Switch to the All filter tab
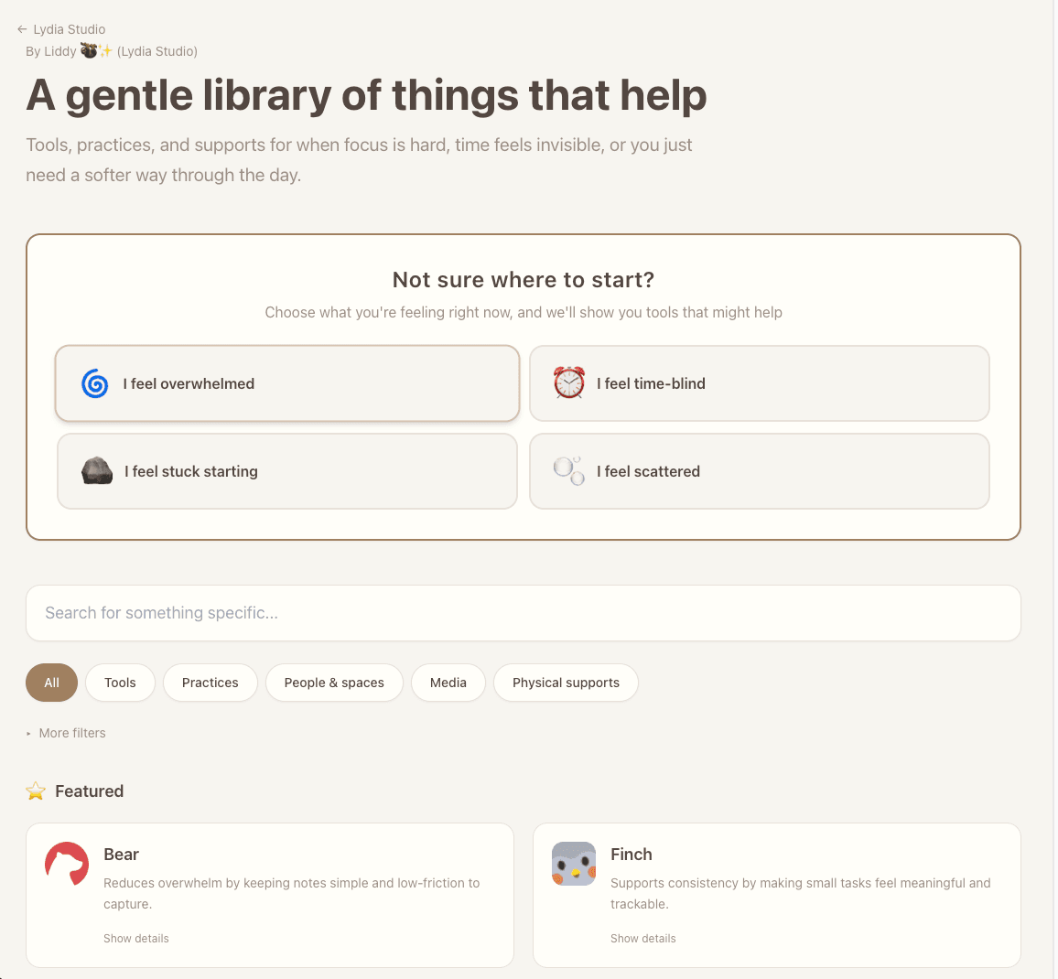The height and width of the screenshot is (979, 1058). tap(51, 683)
